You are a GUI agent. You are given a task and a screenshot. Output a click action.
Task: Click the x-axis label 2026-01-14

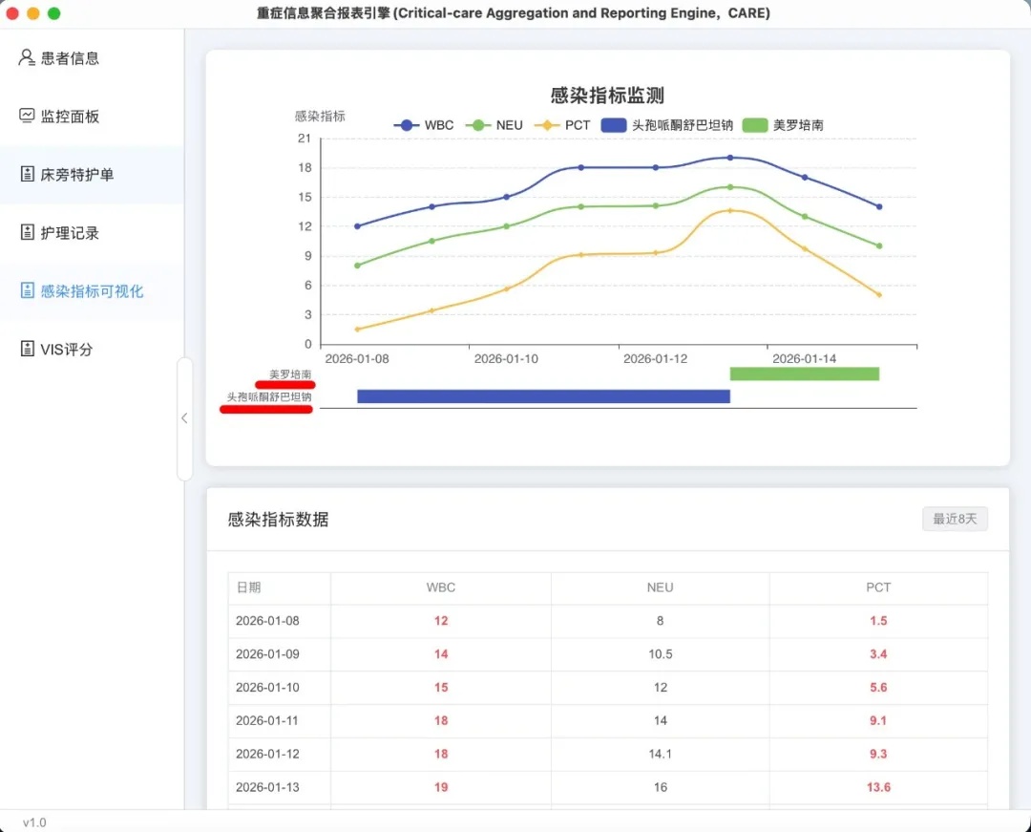[804, 358]
